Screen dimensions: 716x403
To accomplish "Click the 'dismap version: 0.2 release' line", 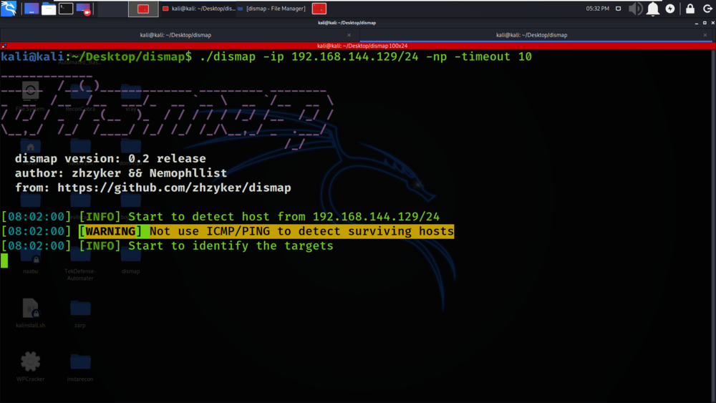I will (x=110, y=158).
